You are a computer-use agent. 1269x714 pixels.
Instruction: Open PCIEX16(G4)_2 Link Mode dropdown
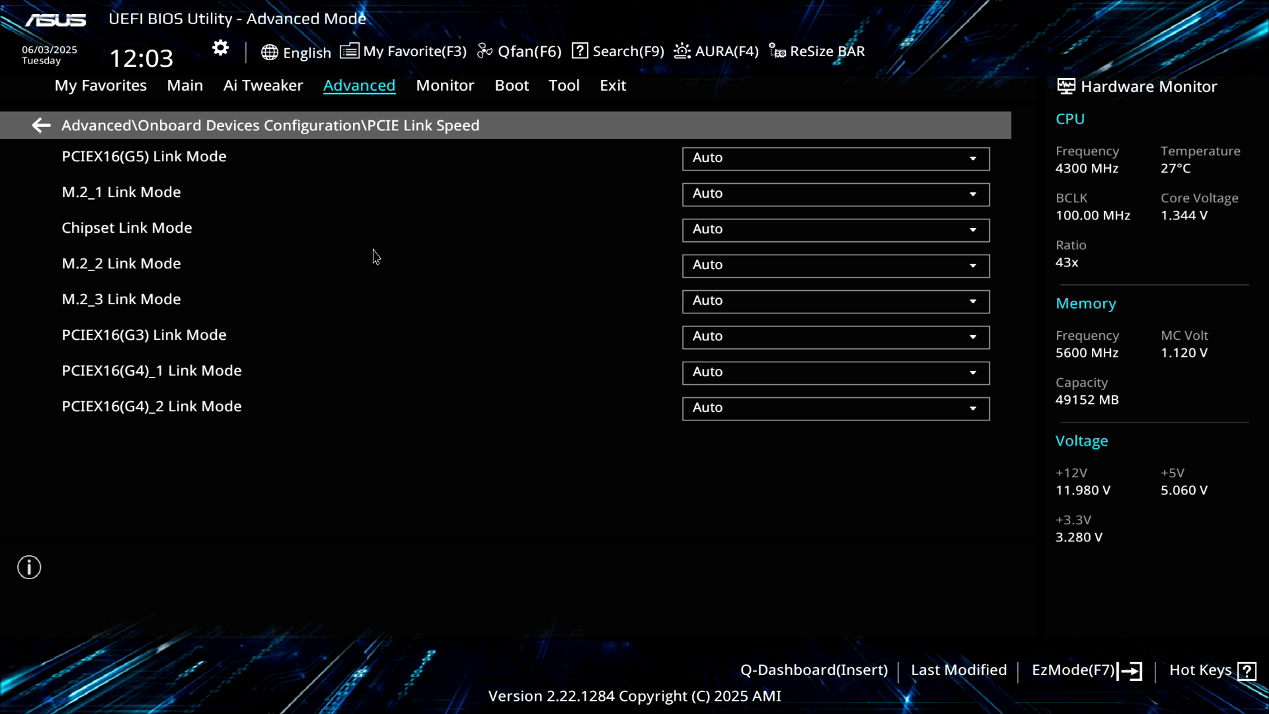[835, 409]
